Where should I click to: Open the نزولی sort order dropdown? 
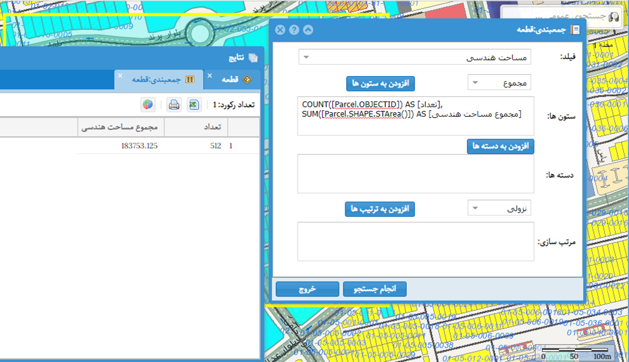click(x=499, y=208)
